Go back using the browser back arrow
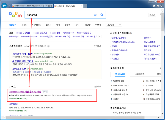Image resolution: width=165 pixels, height=120 pixels. 4,6
